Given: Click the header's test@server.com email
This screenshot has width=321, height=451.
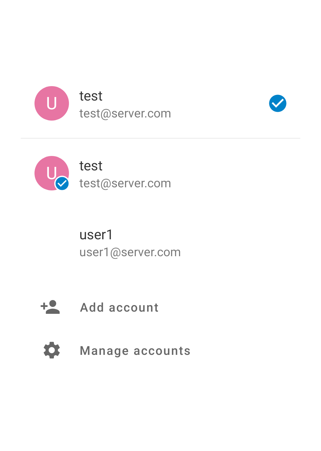Looking at the screenshot, I should tap(125, 114).
